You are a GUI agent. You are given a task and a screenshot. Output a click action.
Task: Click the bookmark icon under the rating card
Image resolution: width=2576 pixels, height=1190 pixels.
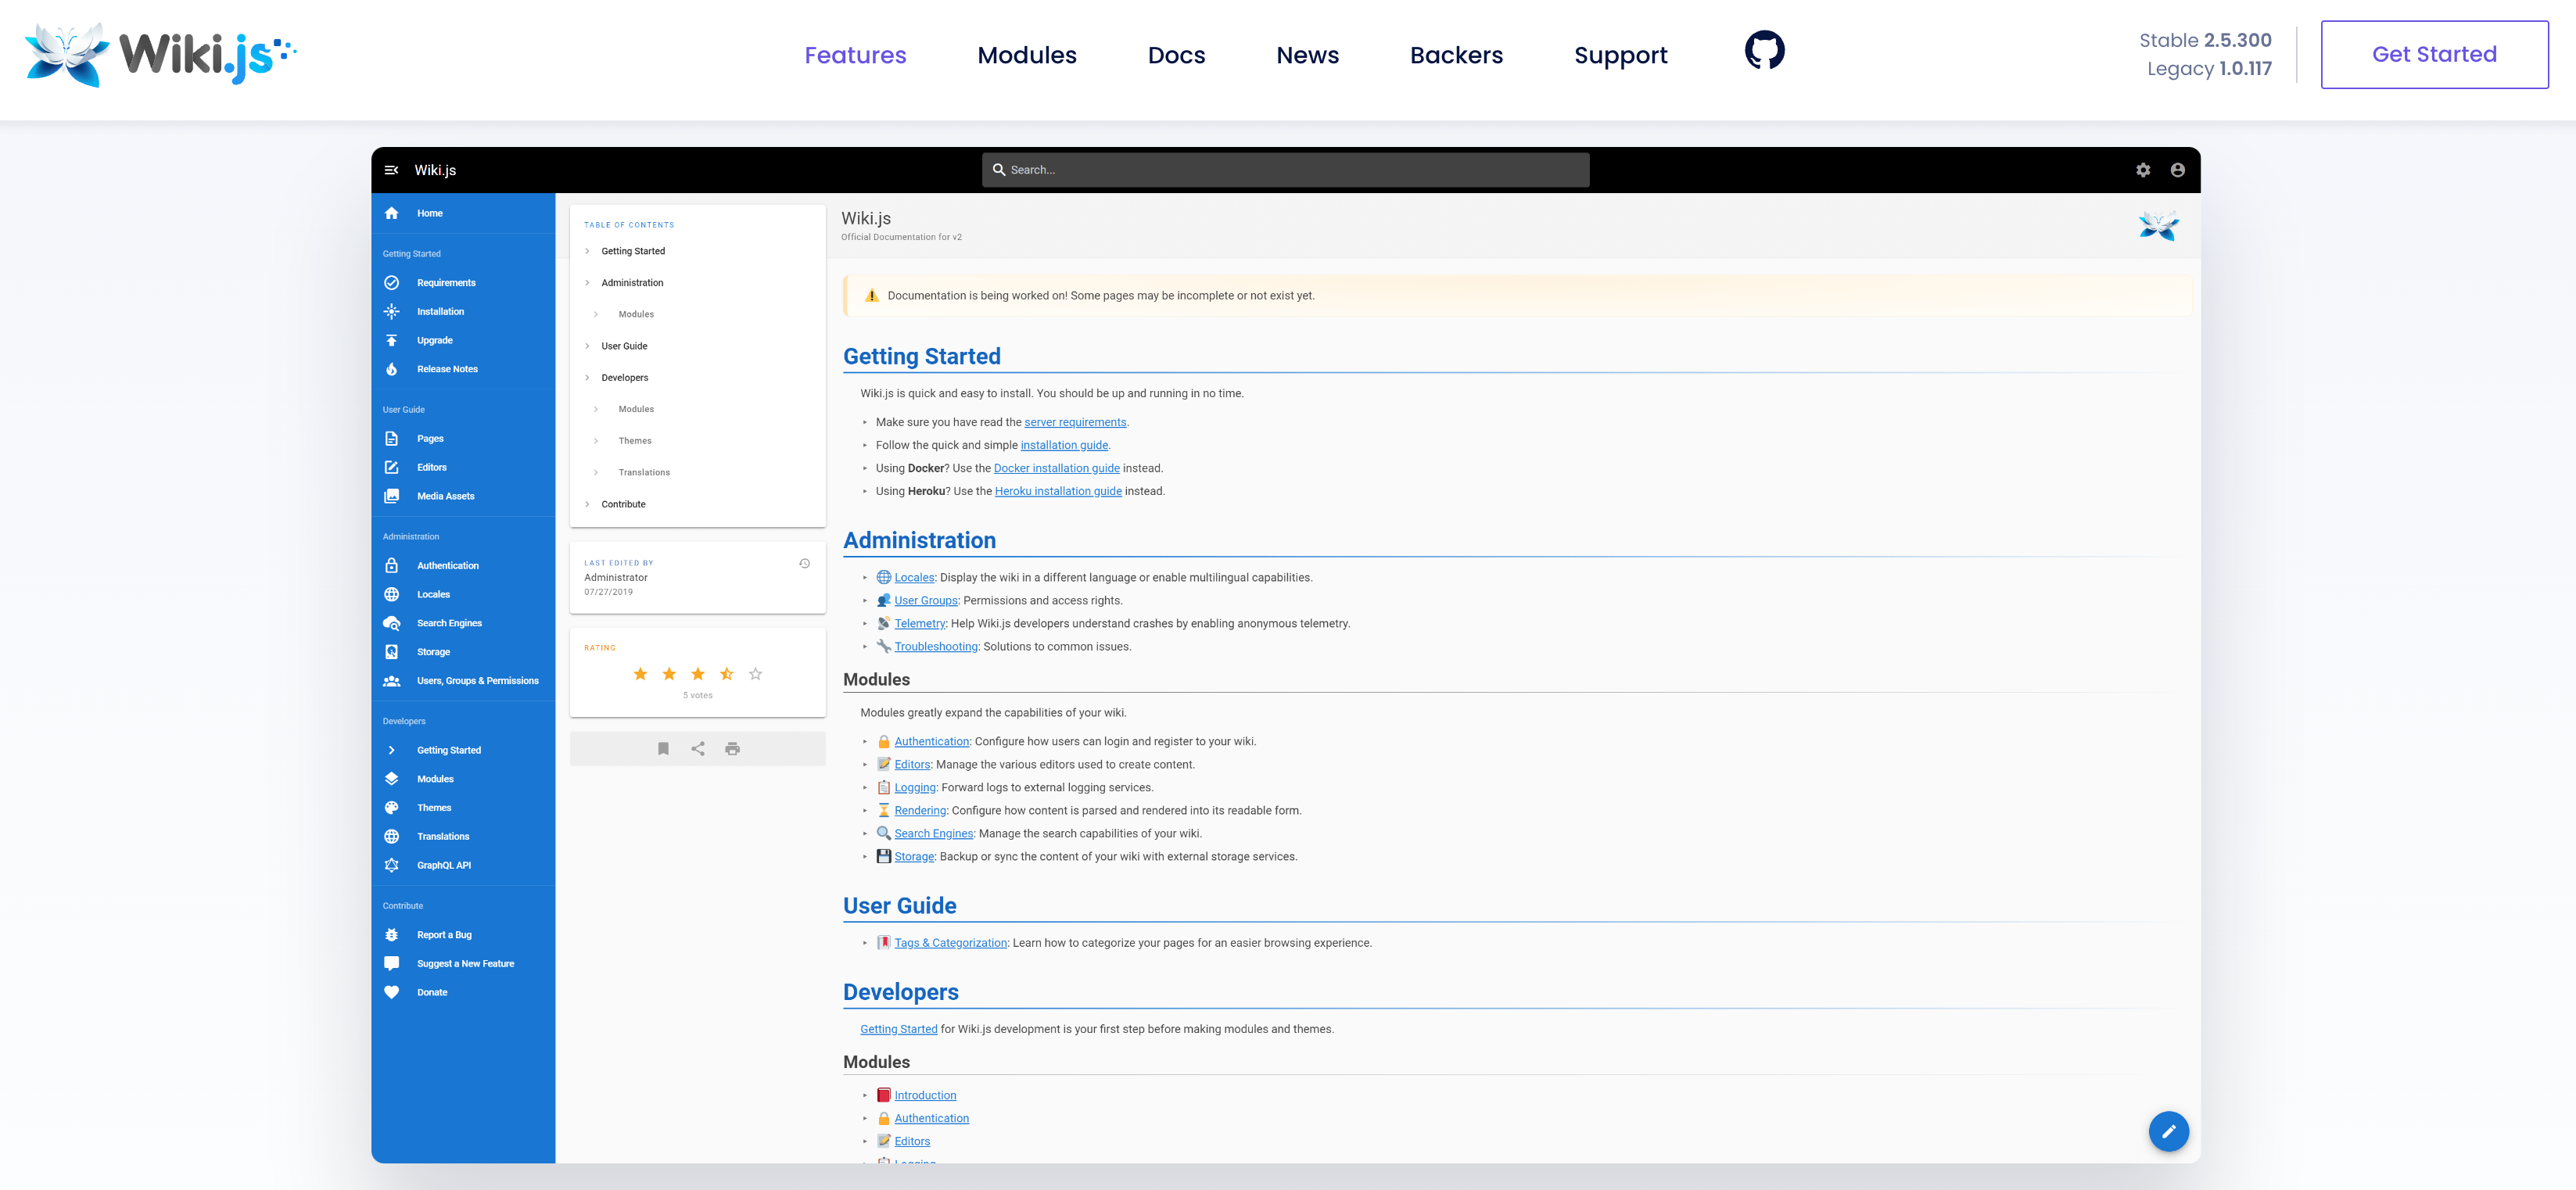tap(663, 749)
